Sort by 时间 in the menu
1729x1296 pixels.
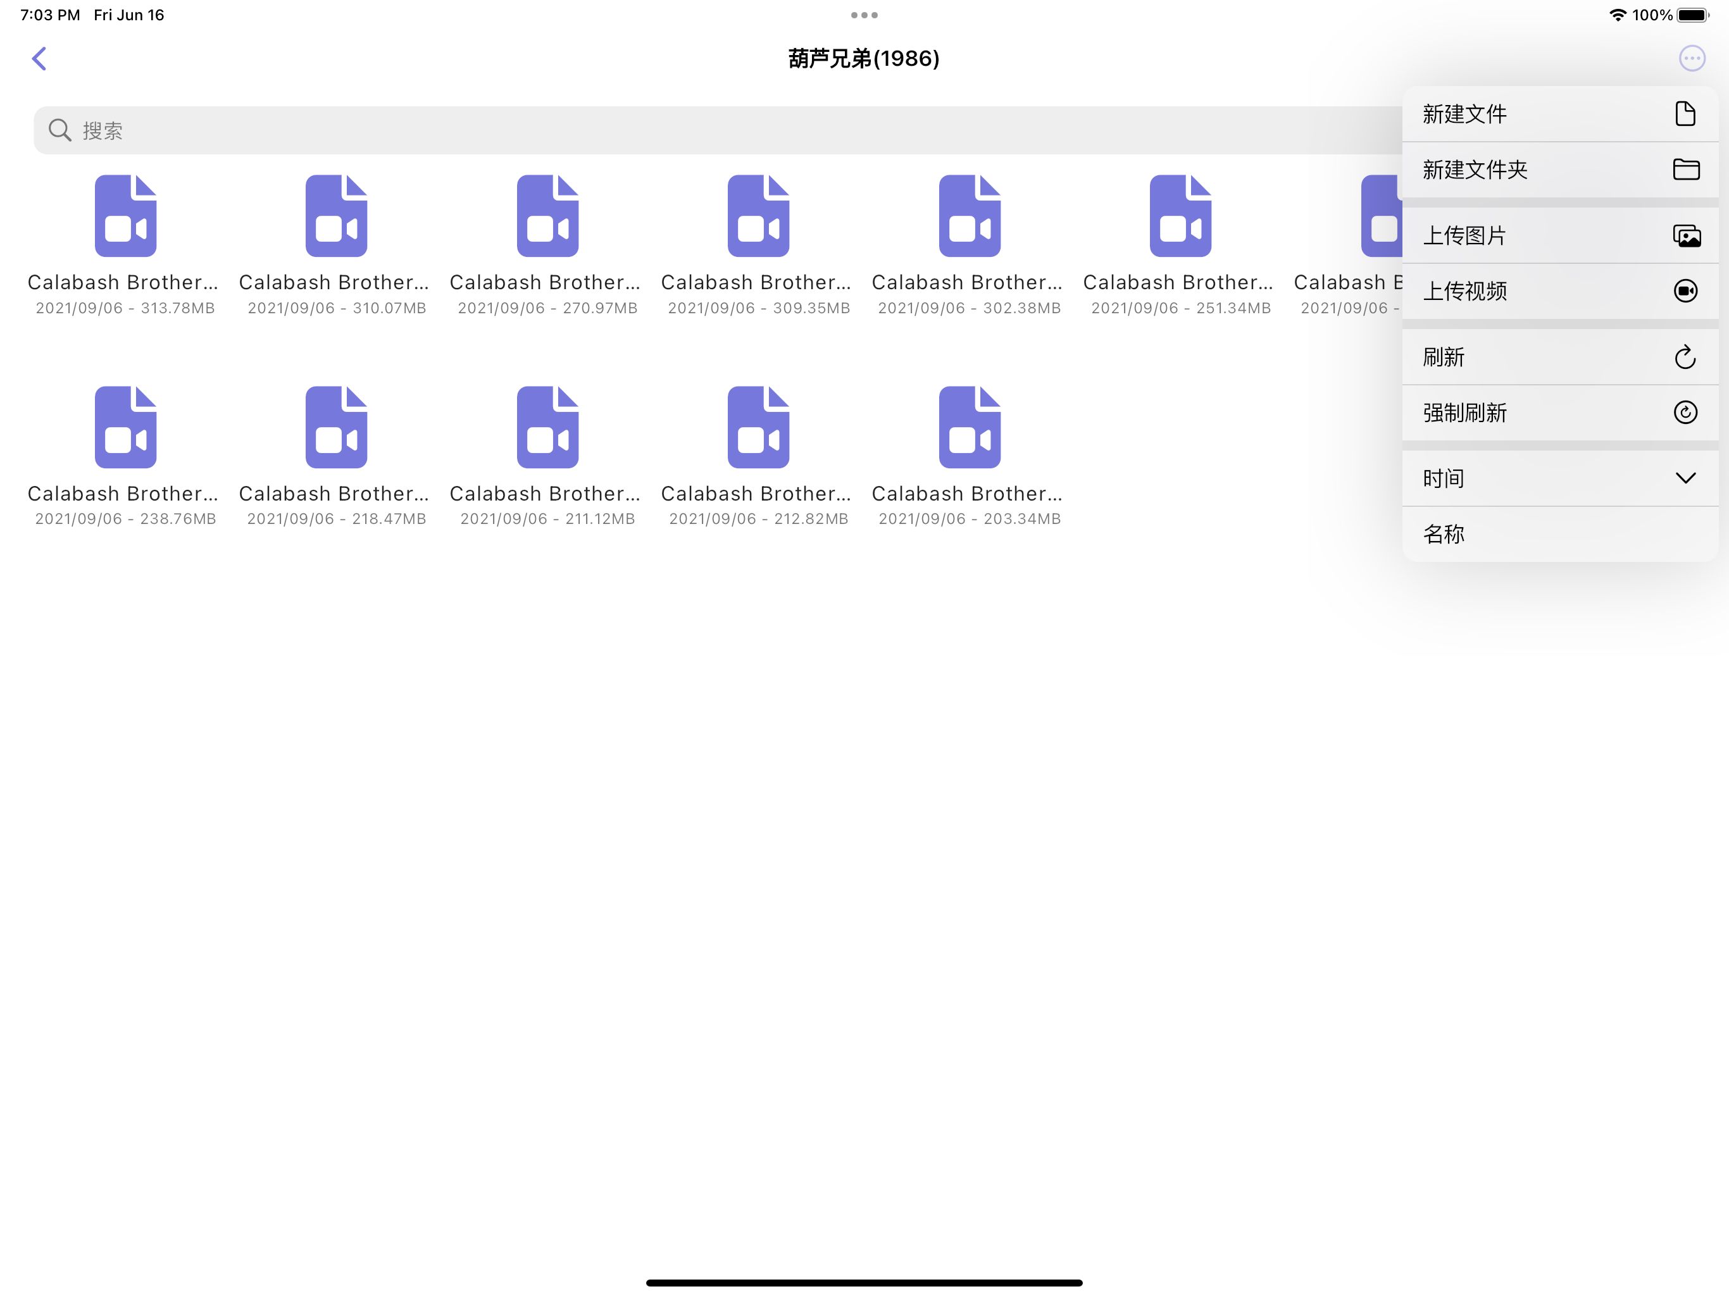pos(1560,478)
